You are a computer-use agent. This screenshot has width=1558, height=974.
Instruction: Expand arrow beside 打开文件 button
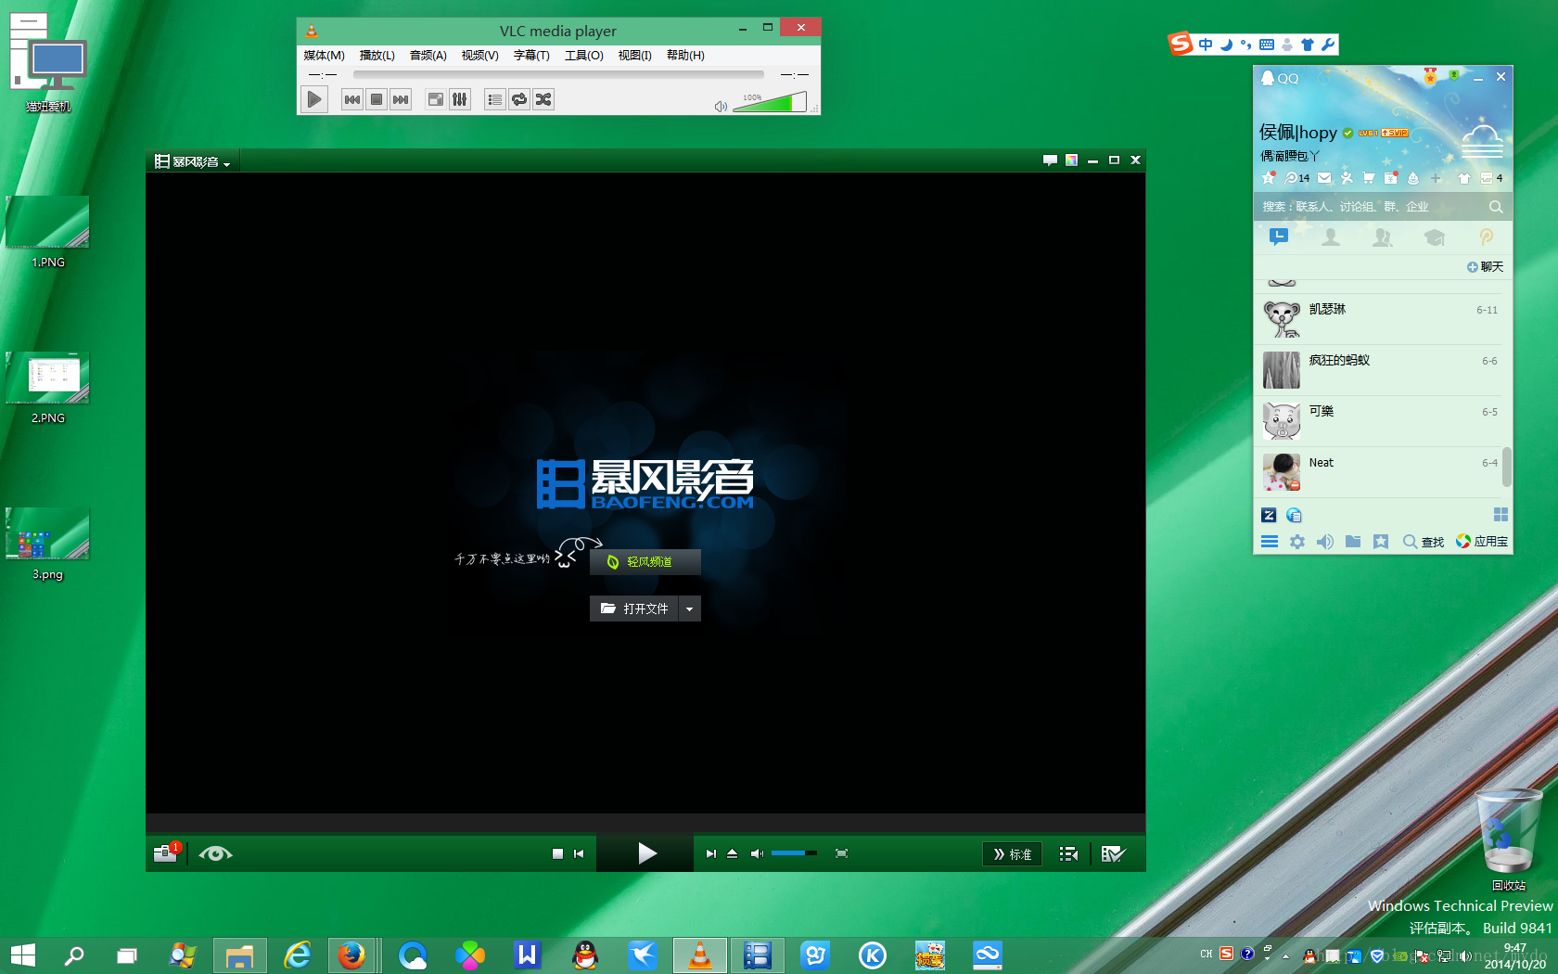pyautogui.click(x=690, y=609)
